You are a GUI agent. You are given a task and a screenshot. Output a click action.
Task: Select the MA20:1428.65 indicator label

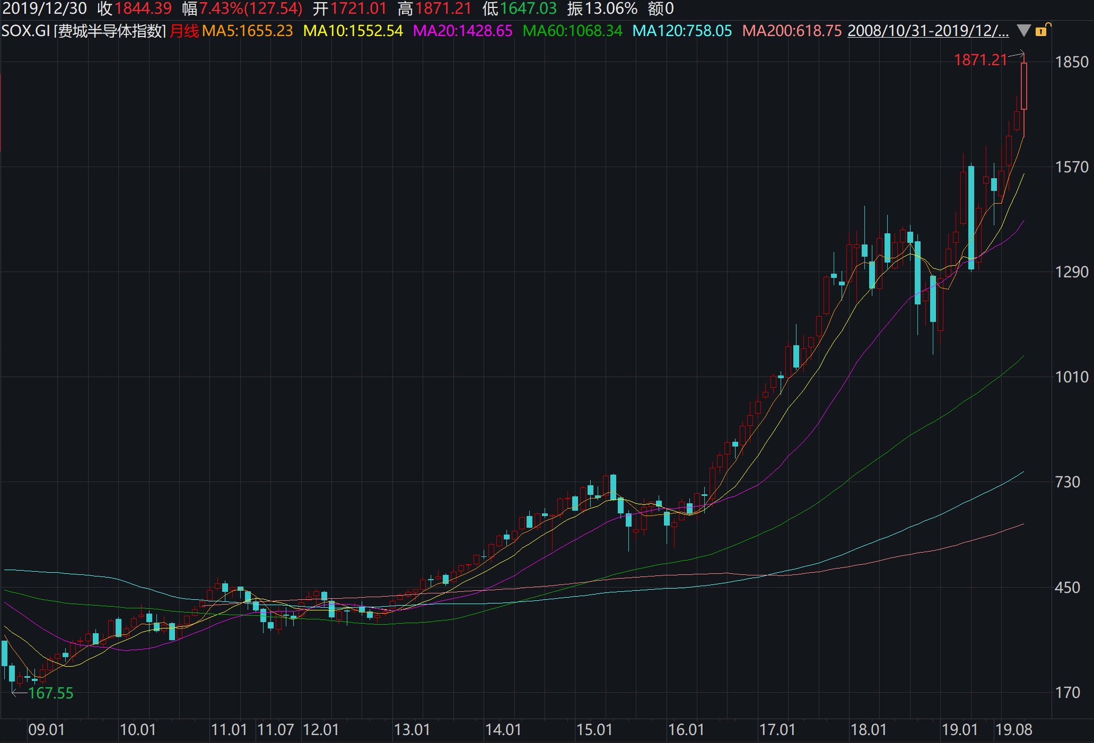462,31
